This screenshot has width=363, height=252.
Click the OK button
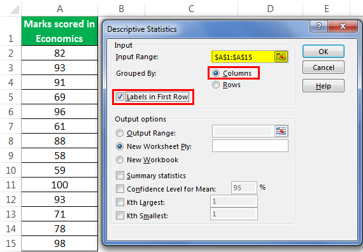(x=323, y=52)
